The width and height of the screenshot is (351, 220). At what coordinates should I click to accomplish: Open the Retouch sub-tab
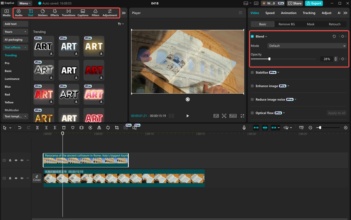pyautogui.click(x=335, y=24)
